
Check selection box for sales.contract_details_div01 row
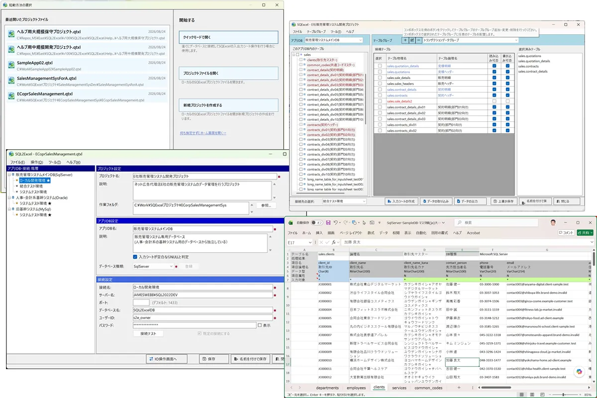point(380,107)
